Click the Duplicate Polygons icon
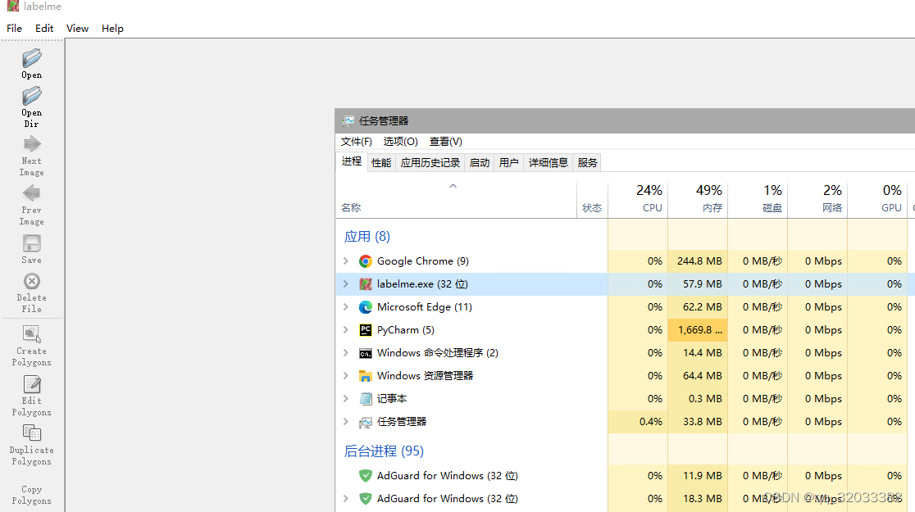The image size is (915, 512). [31, 433]
